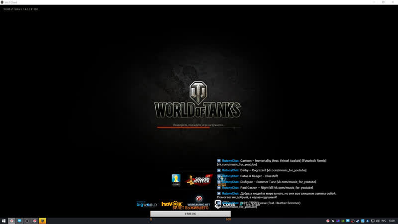Click the CORE engine logo

[x=225, y=204]
